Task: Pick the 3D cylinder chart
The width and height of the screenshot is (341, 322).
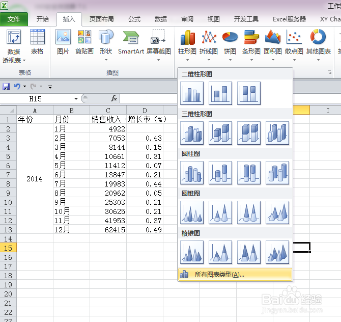Action: 277,173
